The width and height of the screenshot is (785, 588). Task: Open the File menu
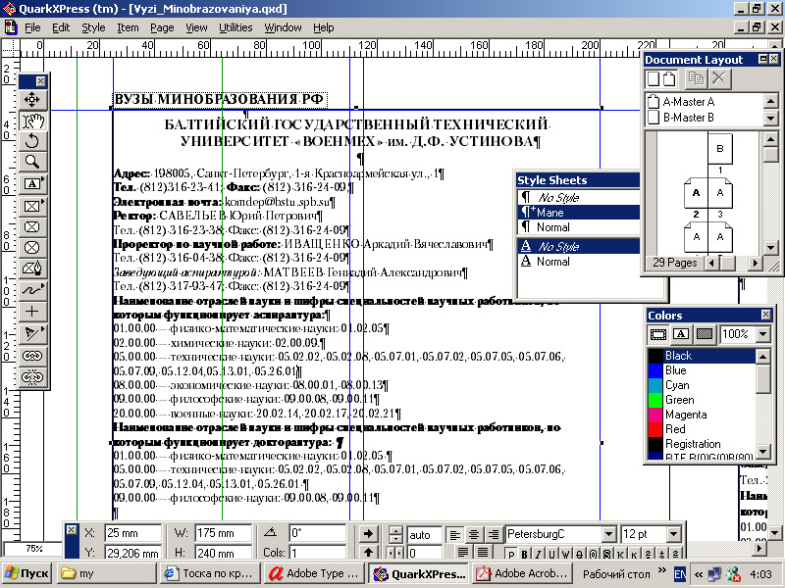[x=32, y=27]
